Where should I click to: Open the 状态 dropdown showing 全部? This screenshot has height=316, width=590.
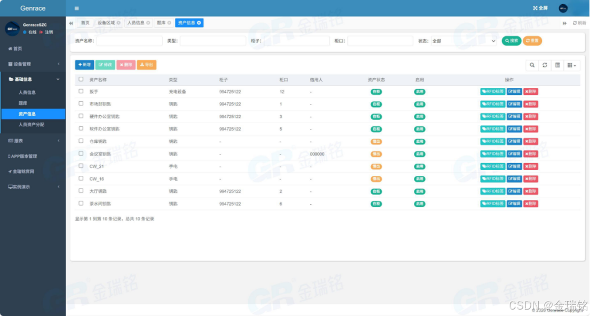click(464, 41)
